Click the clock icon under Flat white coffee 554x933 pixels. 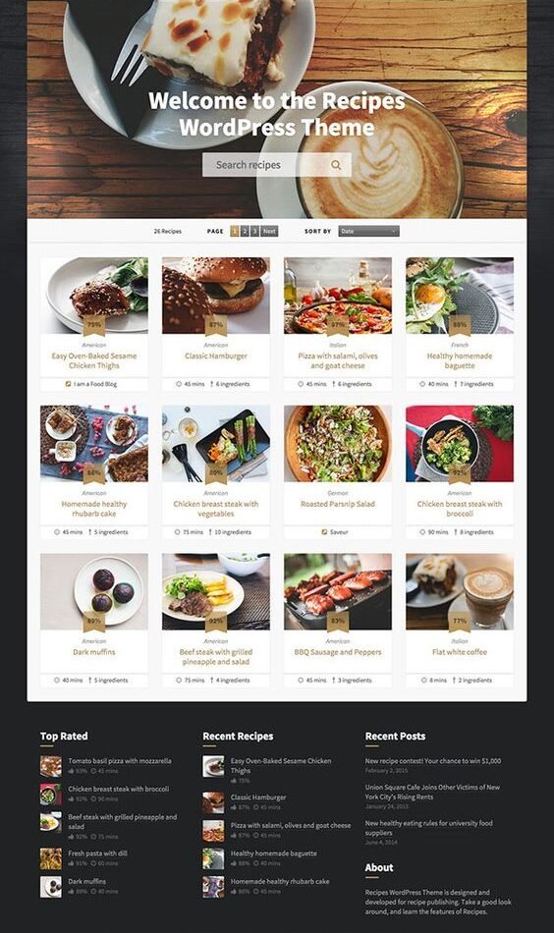point(424,680)
